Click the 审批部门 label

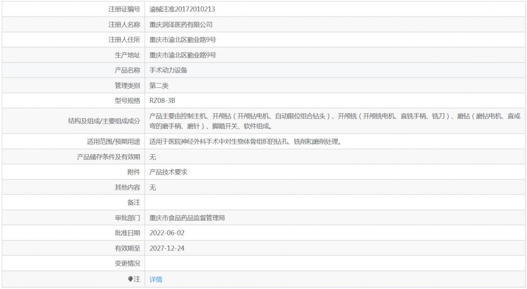pos(127,218)
